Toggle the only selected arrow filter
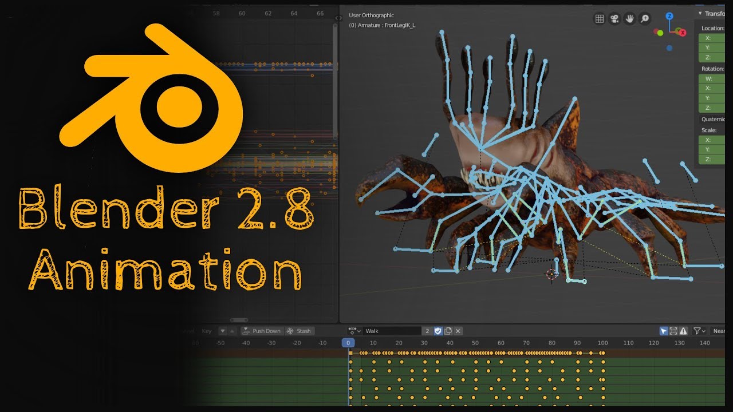Image resolution: width=733 pixels, height=412 pixels. click(x=664, y=331)
